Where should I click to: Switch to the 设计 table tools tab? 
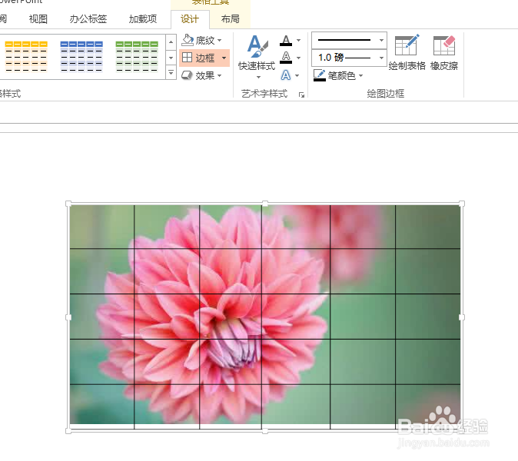click(190, 19)
